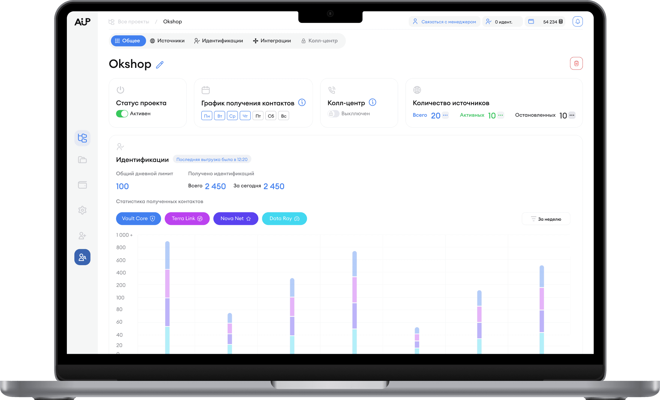Open settings gear in left sidebar

pos(82,210)
